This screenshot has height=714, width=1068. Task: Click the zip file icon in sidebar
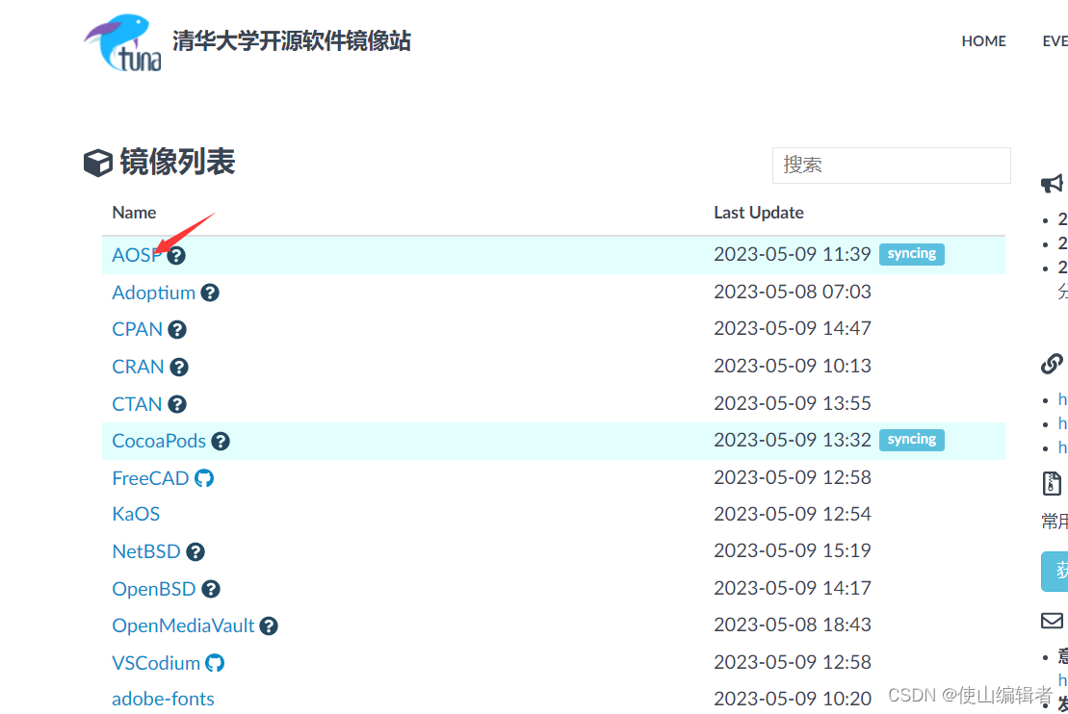tap(1052, 483)
